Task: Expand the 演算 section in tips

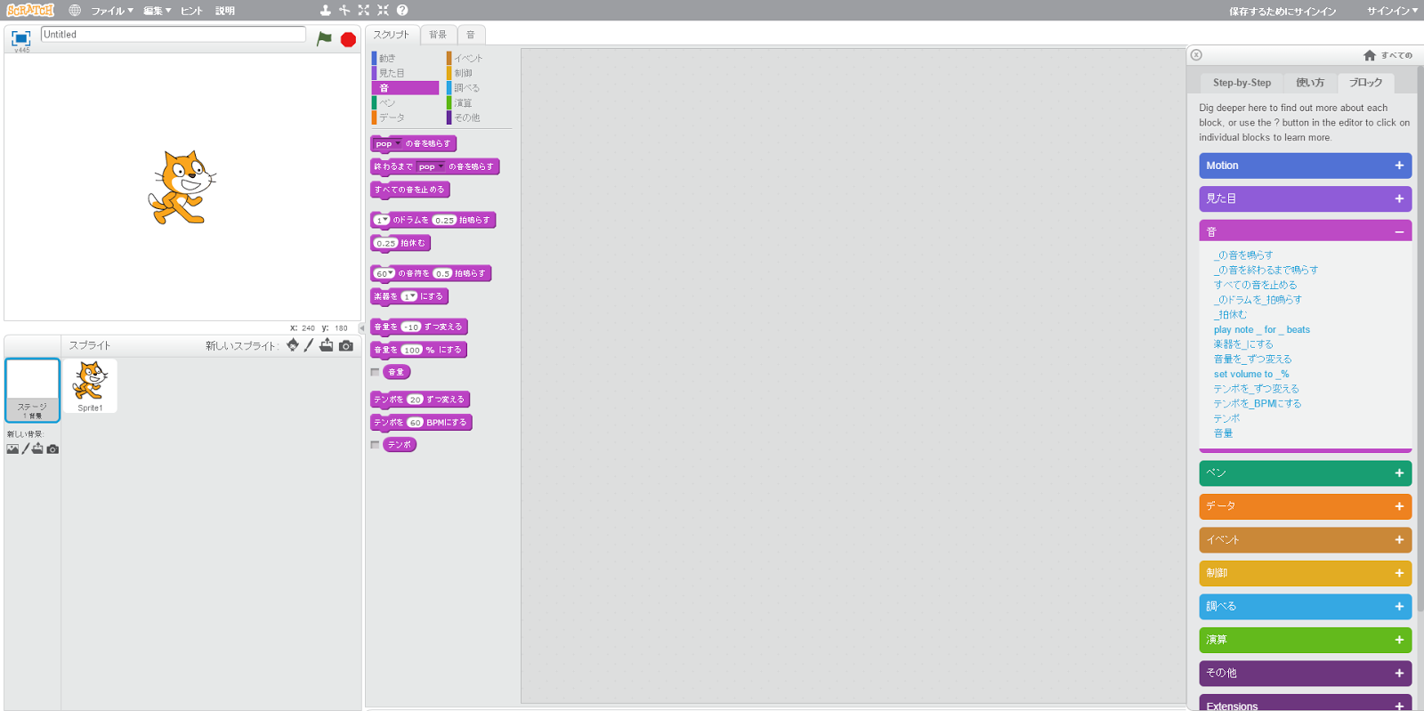Action: point(1306,640)
